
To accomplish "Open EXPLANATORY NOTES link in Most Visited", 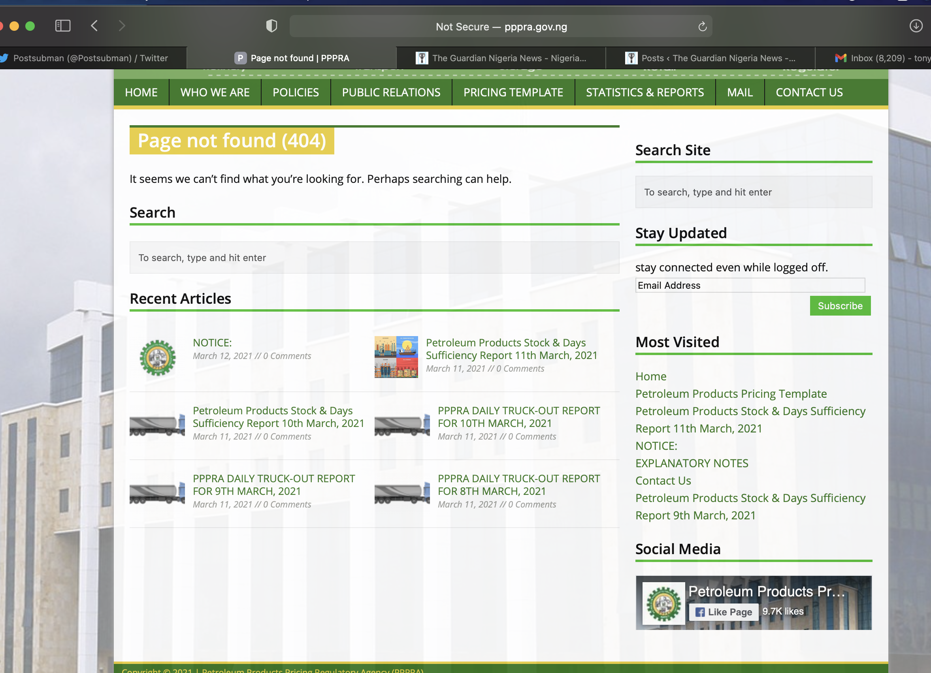I will coord(692,463).
